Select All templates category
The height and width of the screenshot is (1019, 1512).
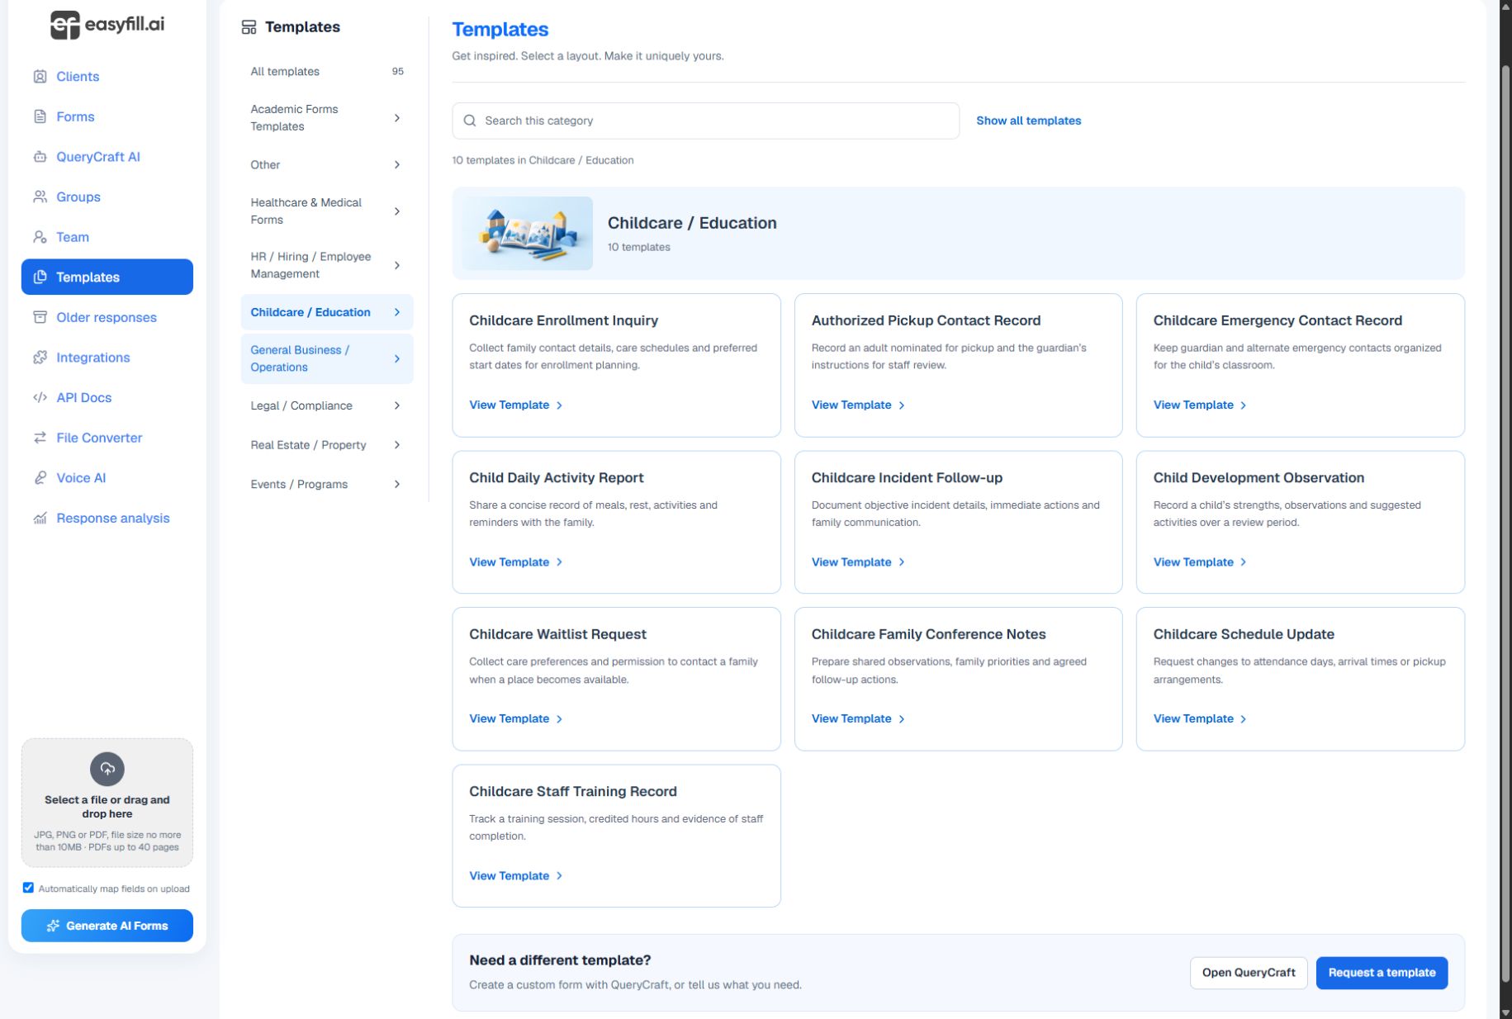point(327,72)
